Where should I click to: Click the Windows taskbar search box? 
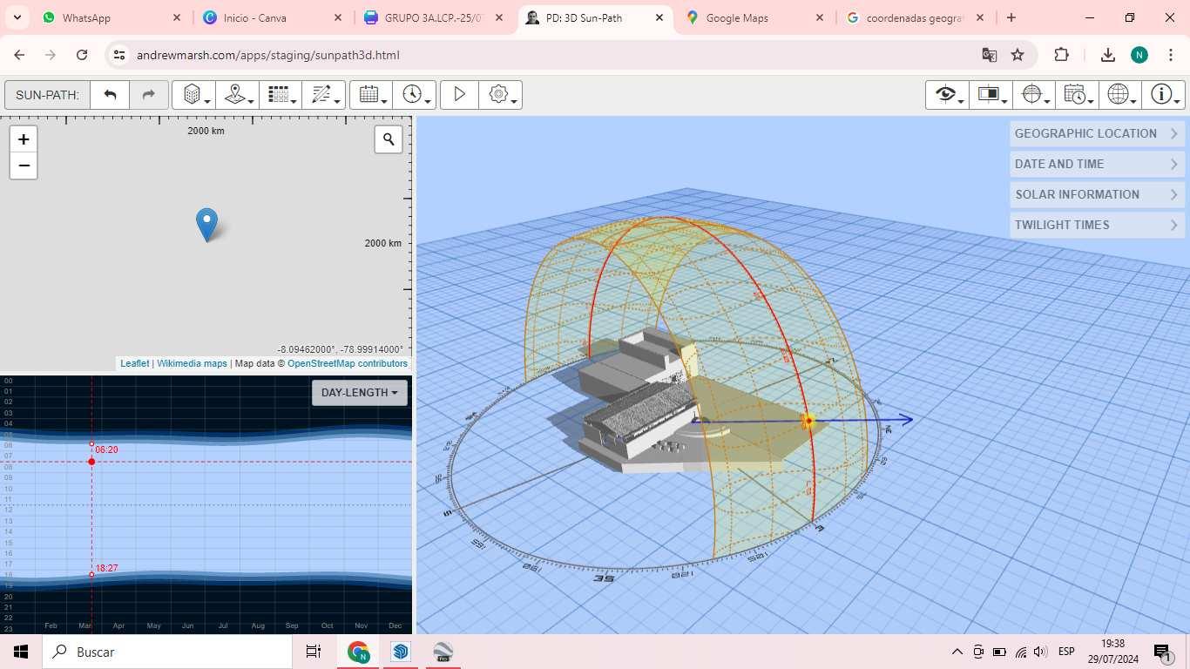(167, 652)
